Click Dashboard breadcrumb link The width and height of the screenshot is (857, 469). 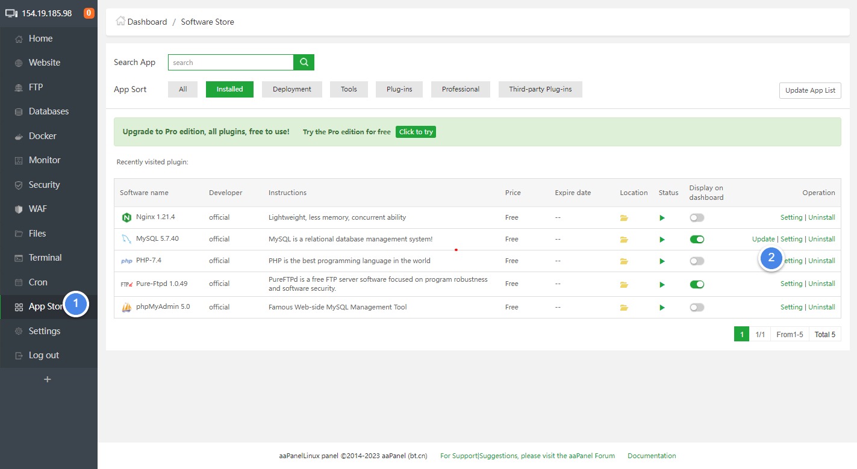click(147, 22)
